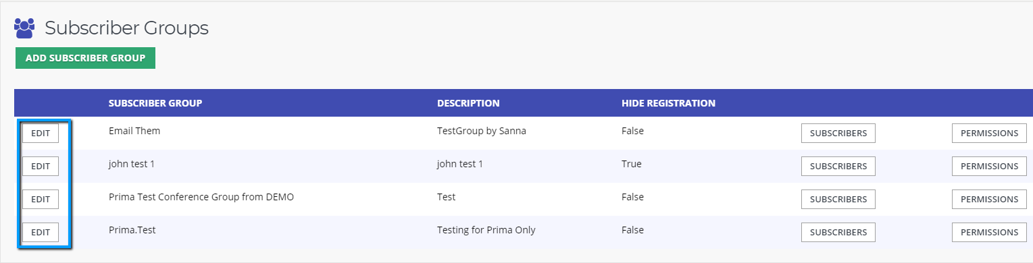View Subscribers of Prima.Test group
The height and width of the screenshot is (263, 1033).
click(838, 232)
